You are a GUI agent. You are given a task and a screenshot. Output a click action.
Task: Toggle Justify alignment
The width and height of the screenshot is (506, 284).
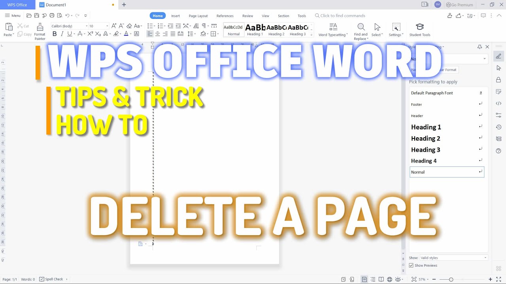[x=173, y=34]
